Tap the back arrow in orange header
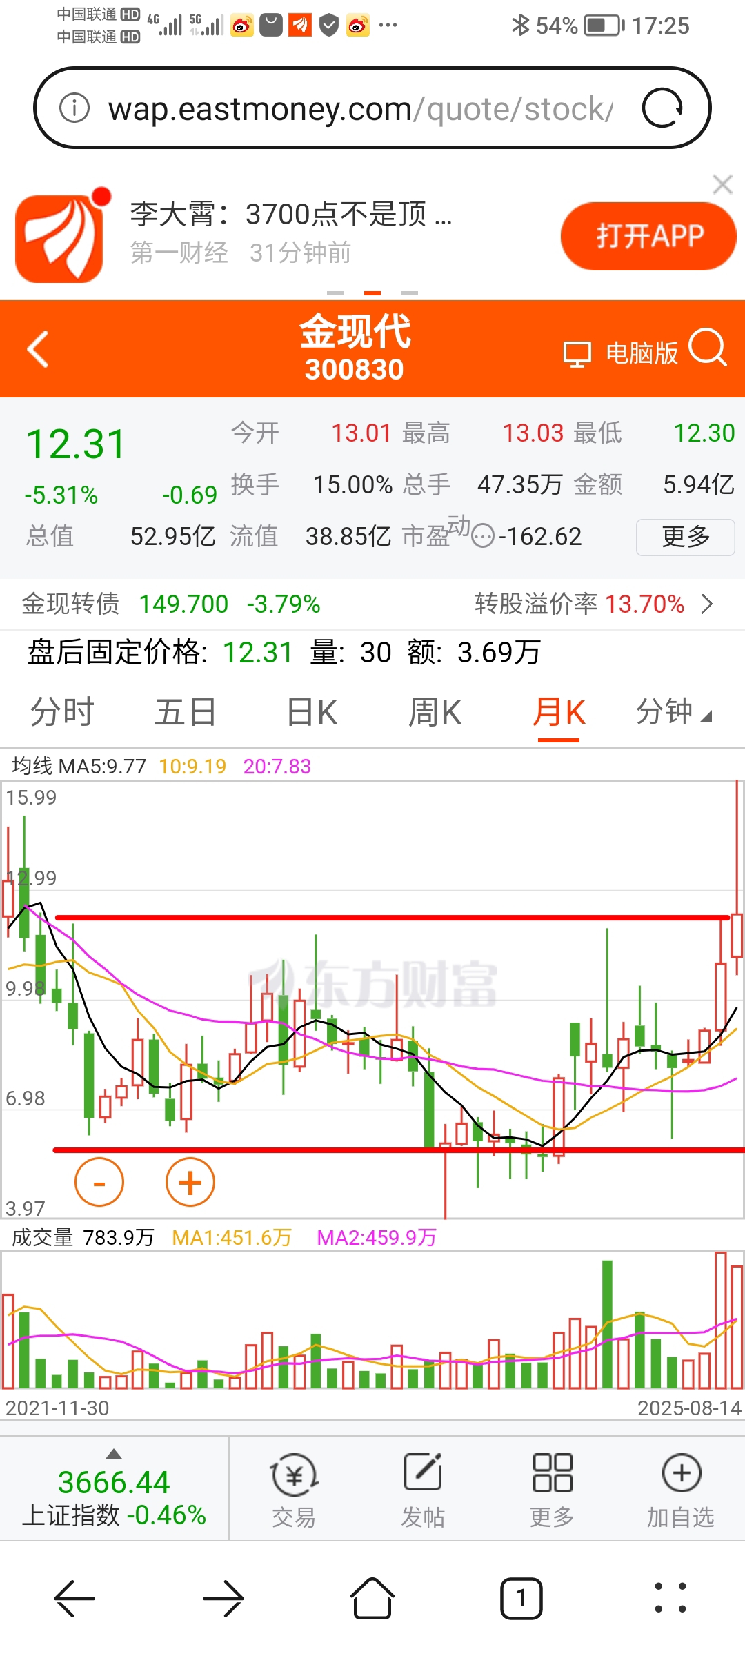 [38, 349]
